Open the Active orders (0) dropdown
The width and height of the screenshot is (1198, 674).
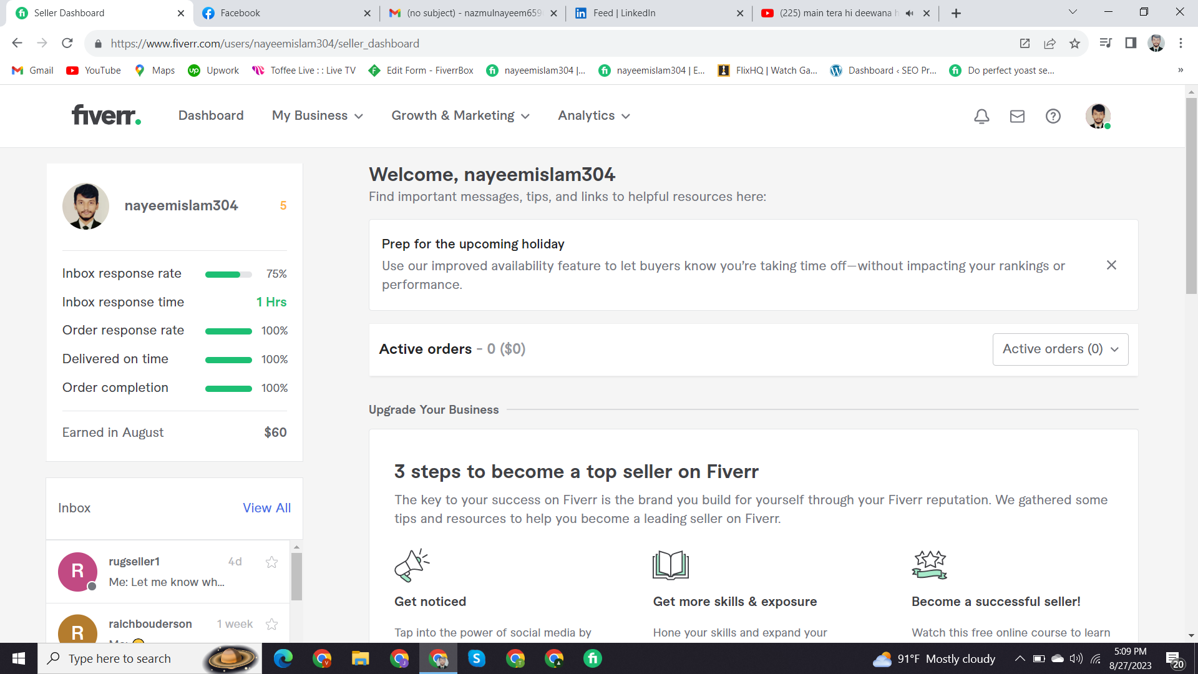[x=1060, y=349]
